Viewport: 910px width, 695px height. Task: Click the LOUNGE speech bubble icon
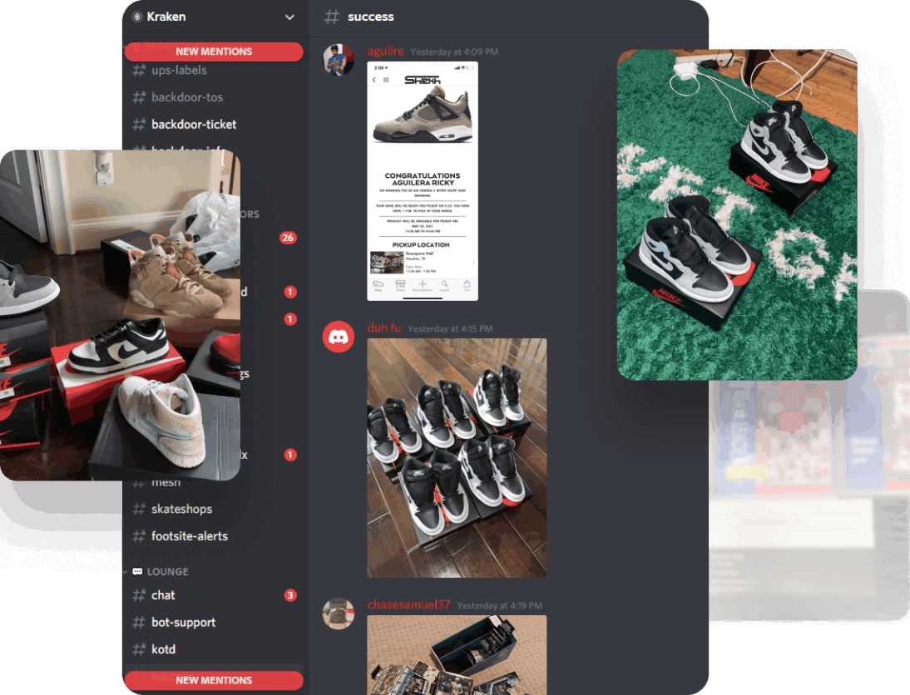point(137,572)
